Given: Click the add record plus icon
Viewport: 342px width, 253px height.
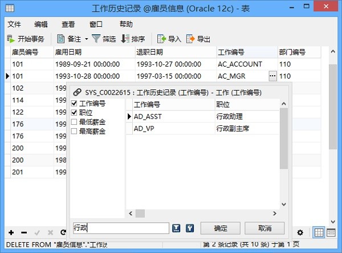Looking at the screenshot, I should 11,232.
